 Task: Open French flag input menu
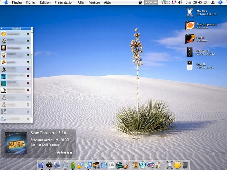(174, 2)
